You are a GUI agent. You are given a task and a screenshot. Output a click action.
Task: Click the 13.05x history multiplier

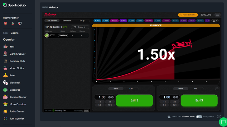coord(166,21)
